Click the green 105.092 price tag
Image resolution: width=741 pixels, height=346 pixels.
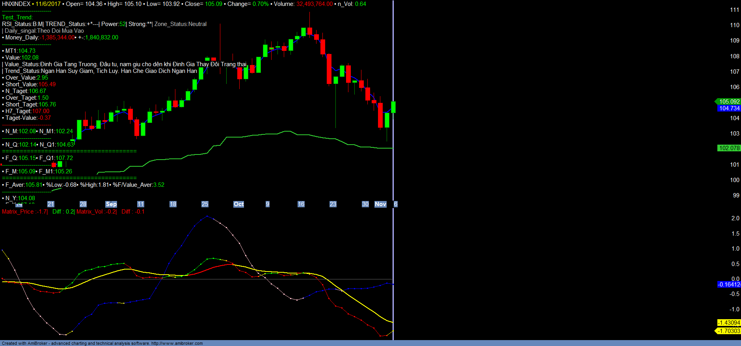point(729,102)
